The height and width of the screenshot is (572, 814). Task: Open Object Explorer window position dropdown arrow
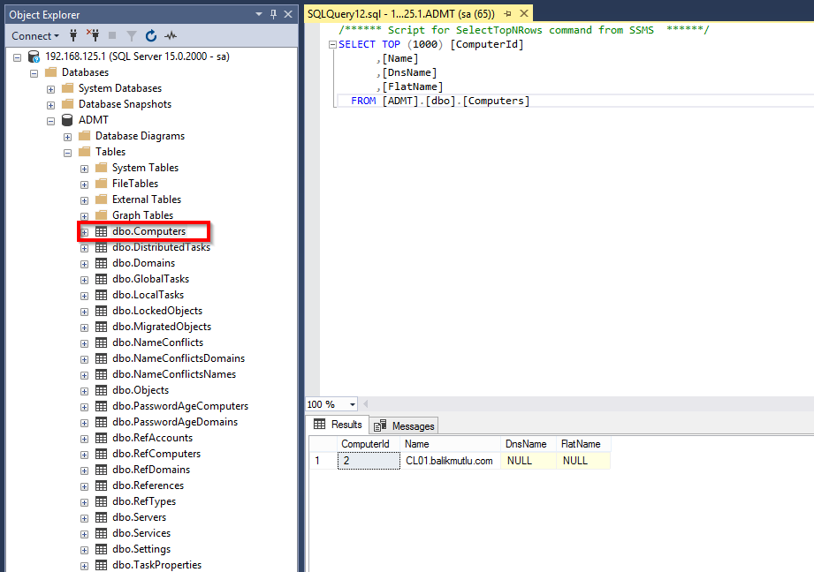click(x=259, y=14)
